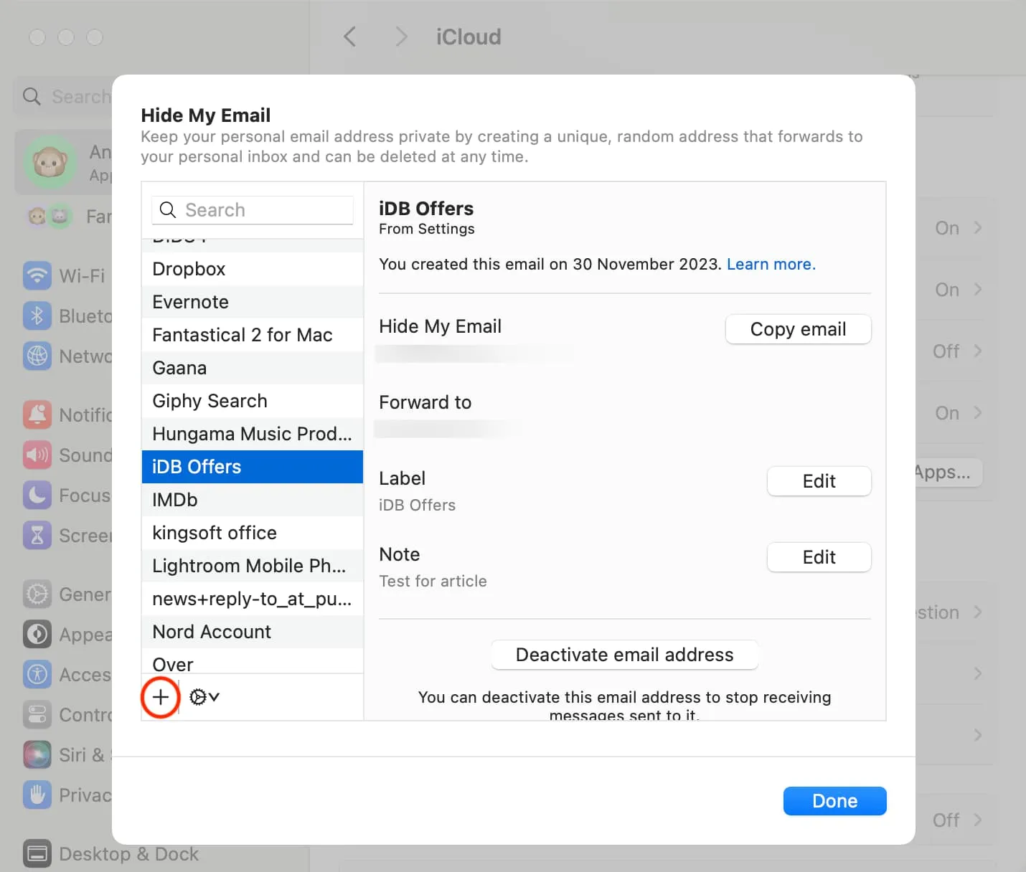Screen dimensions: 1026x872
Task: Click the Accessibility sidebar icon
Action: [x=37, y=674]
